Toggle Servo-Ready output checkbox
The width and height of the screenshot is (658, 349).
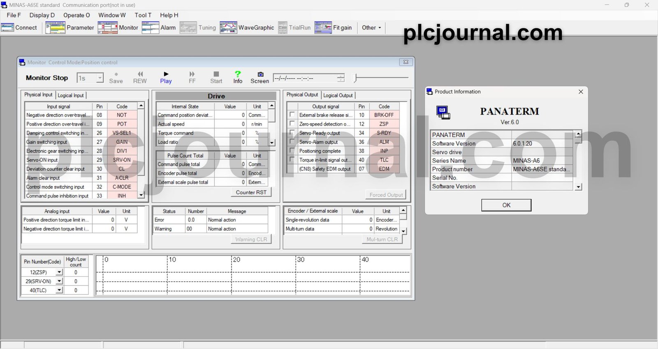pyautogui.click(x=292, y=133)
